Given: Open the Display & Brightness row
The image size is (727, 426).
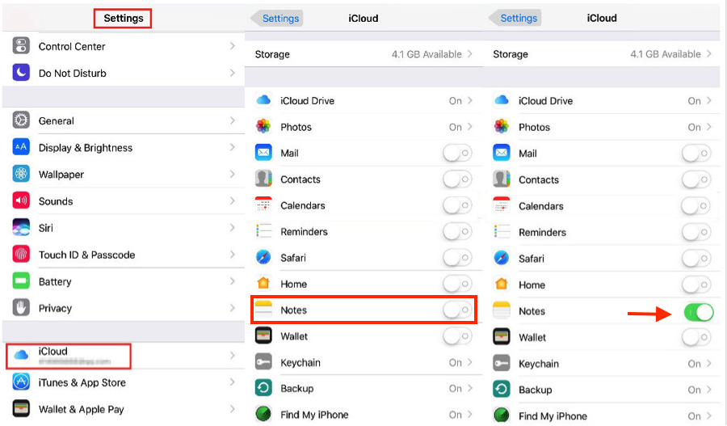Looking at the screenshot, I should pyautogui.click(x=124, y=148).
